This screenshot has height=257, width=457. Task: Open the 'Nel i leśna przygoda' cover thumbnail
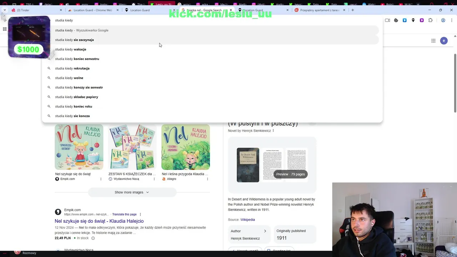point(186,147)
